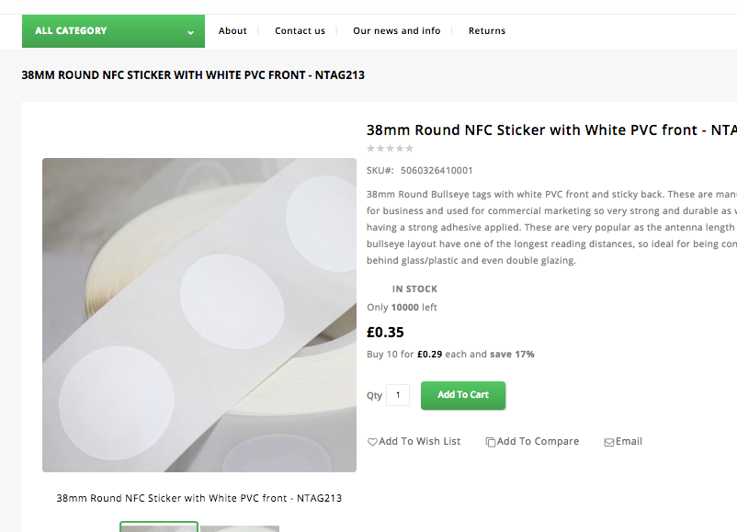Screen dimensions: 737x532
Task: Open Our news and info
Action: pyautogui.click(x=396, y=31)
